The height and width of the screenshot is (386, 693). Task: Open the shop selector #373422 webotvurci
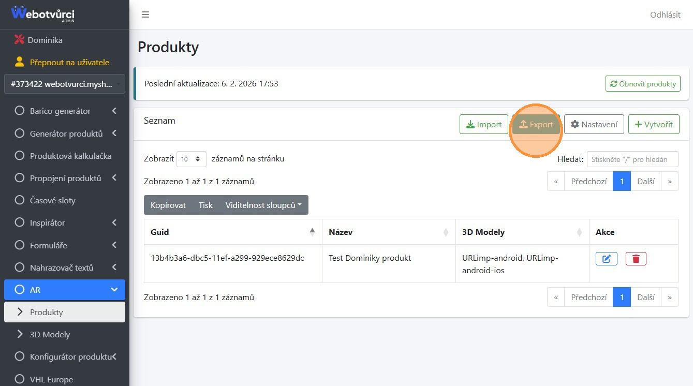[x=65, y=84]
